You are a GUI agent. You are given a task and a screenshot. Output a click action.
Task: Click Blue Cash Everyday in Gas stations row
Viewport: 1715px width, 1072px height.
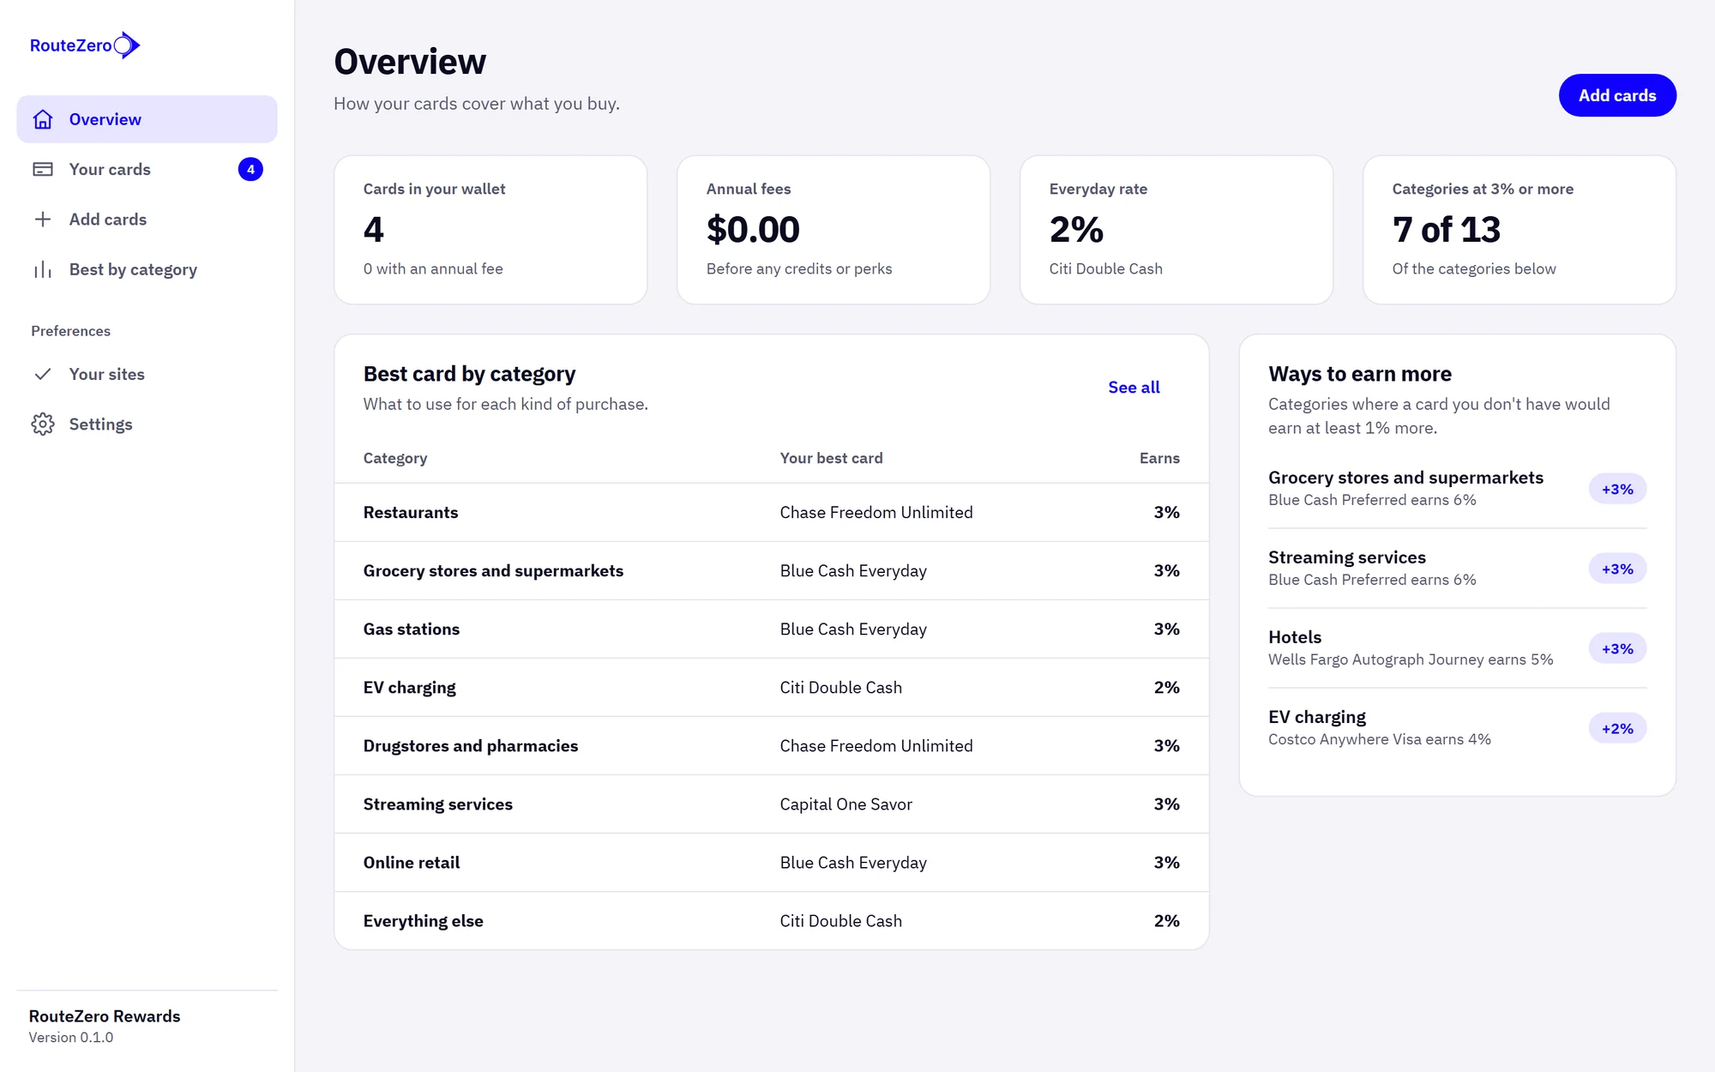point(853,629)
